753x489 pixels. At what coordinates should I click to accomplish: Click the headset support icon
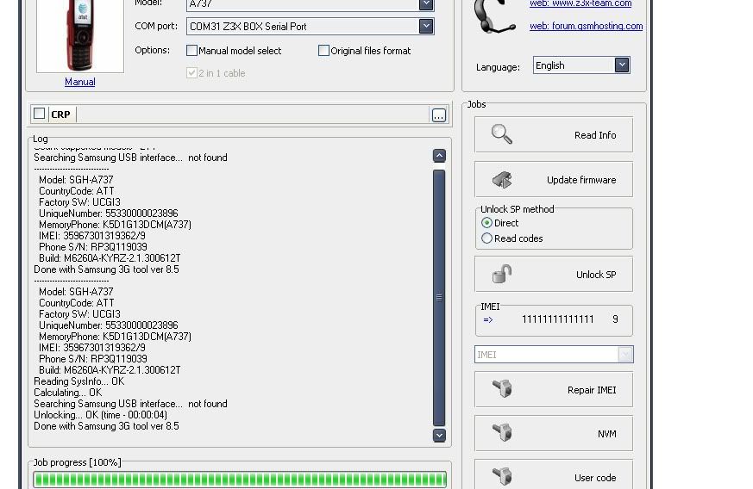494,16
